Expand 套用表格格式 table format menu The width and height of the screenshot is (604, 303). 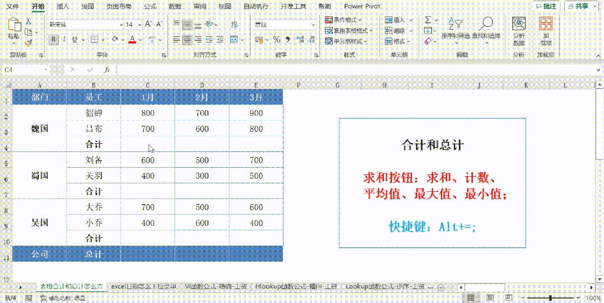click(349, 30)
